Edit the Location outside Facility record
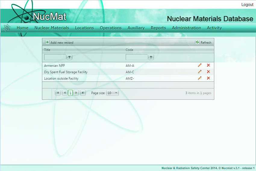This screenshot has height=171, width=256. 199,78
